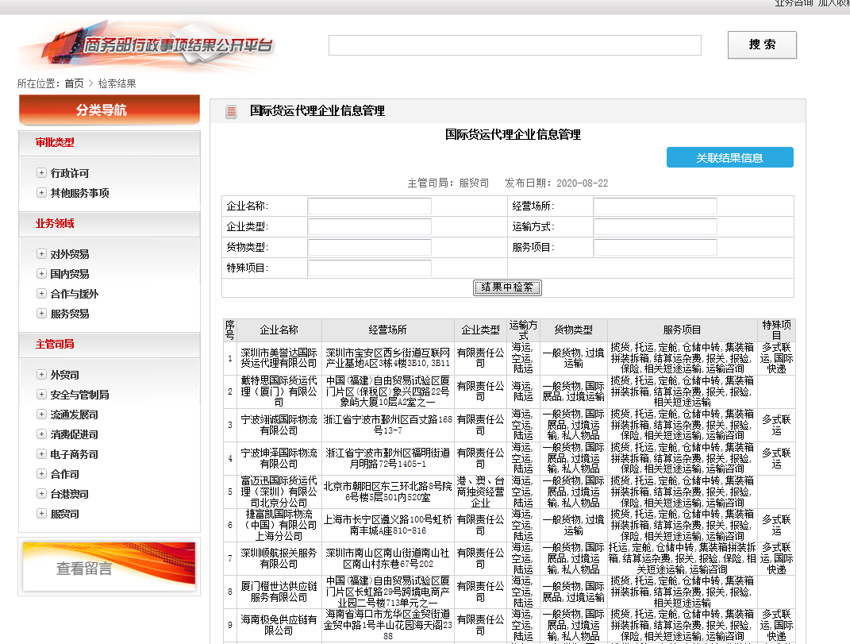Click the blue 关联结果信息 button
Screen dimensions: 850x644
(729, 157)
